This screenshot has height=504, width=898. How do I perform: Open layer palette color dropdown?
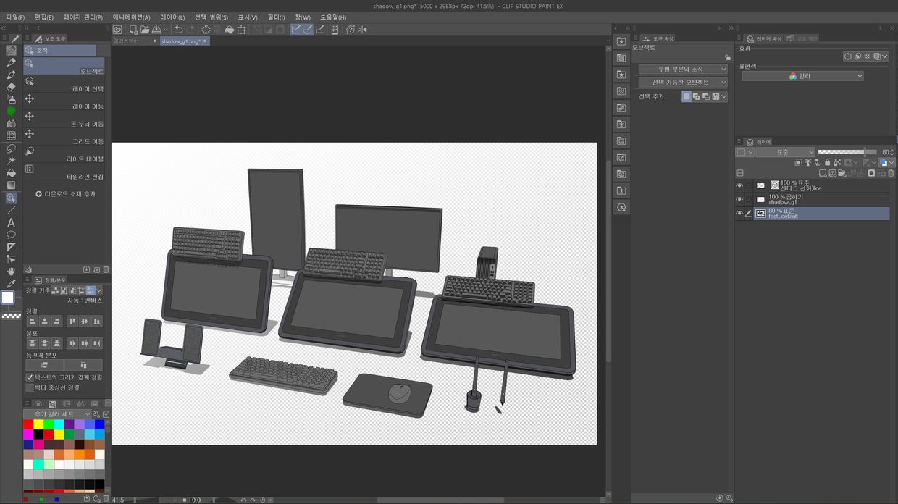click(x=745, y=152)
